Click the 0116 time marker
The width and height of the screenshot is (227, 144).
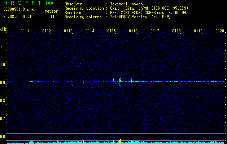[133, 31]
